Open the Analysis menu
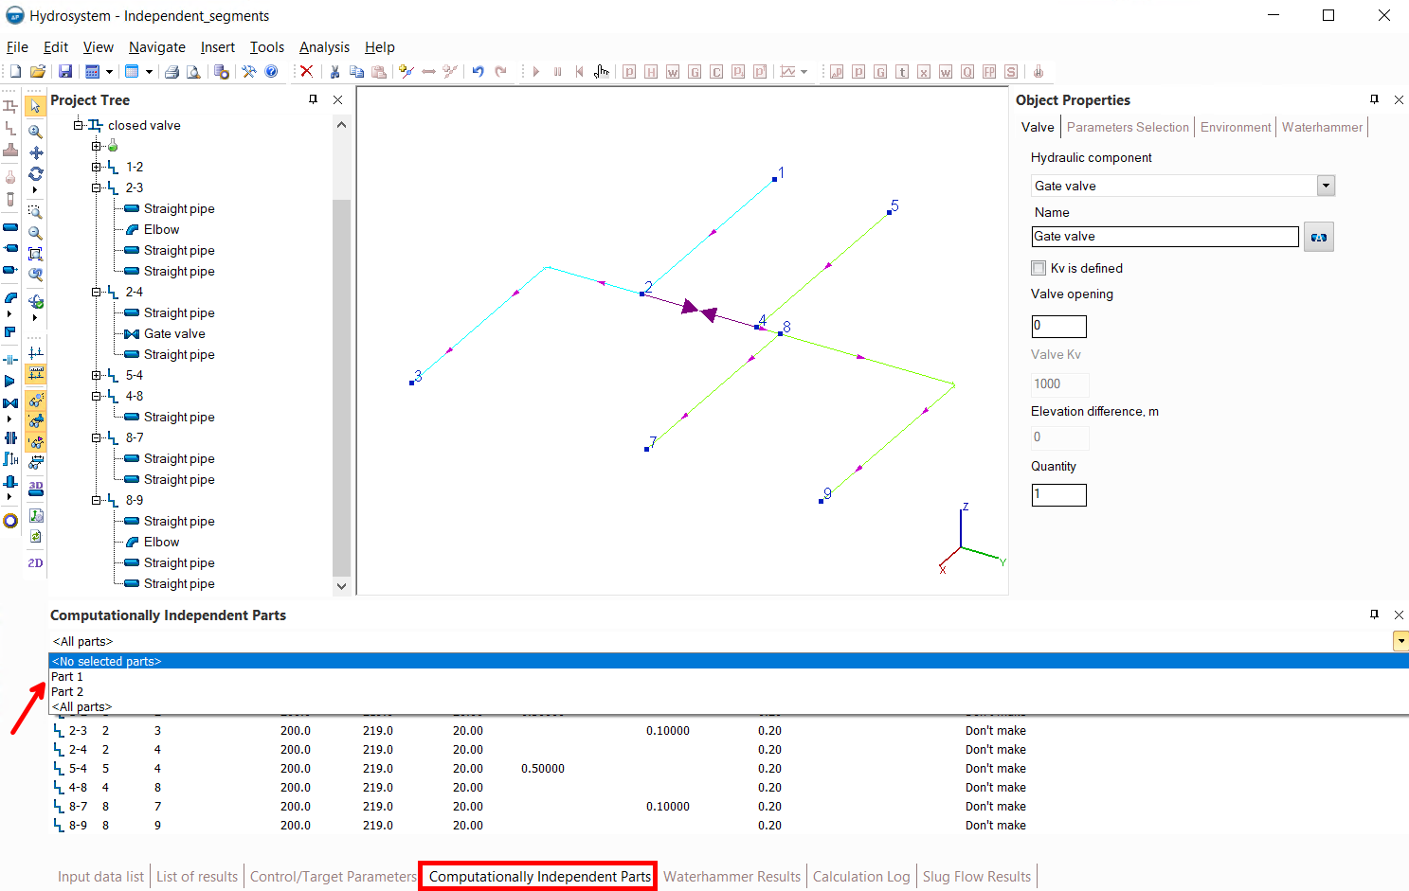This screenshot has height=891, width=1409. [x=324, y=47]
